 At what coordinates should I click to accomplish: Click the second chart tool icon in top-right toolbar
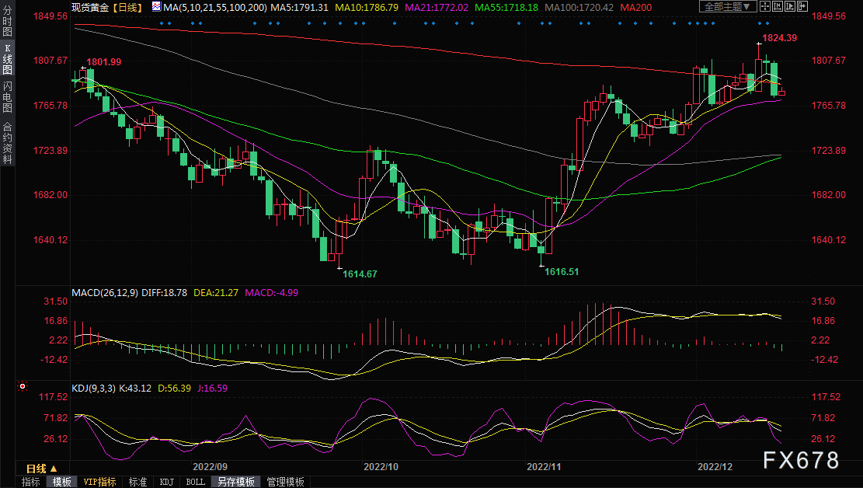[x=779, y=7]
